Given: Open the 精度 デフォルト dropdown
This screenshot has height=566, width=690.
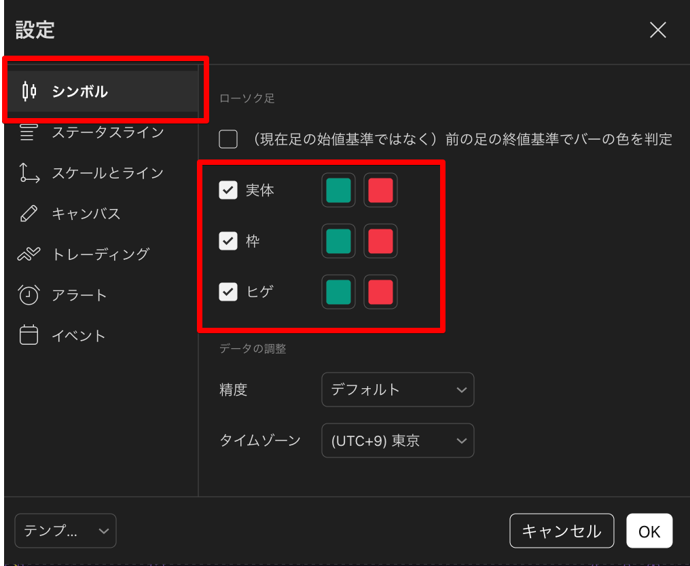Looking at the screenshot, I should pos(397,390).
